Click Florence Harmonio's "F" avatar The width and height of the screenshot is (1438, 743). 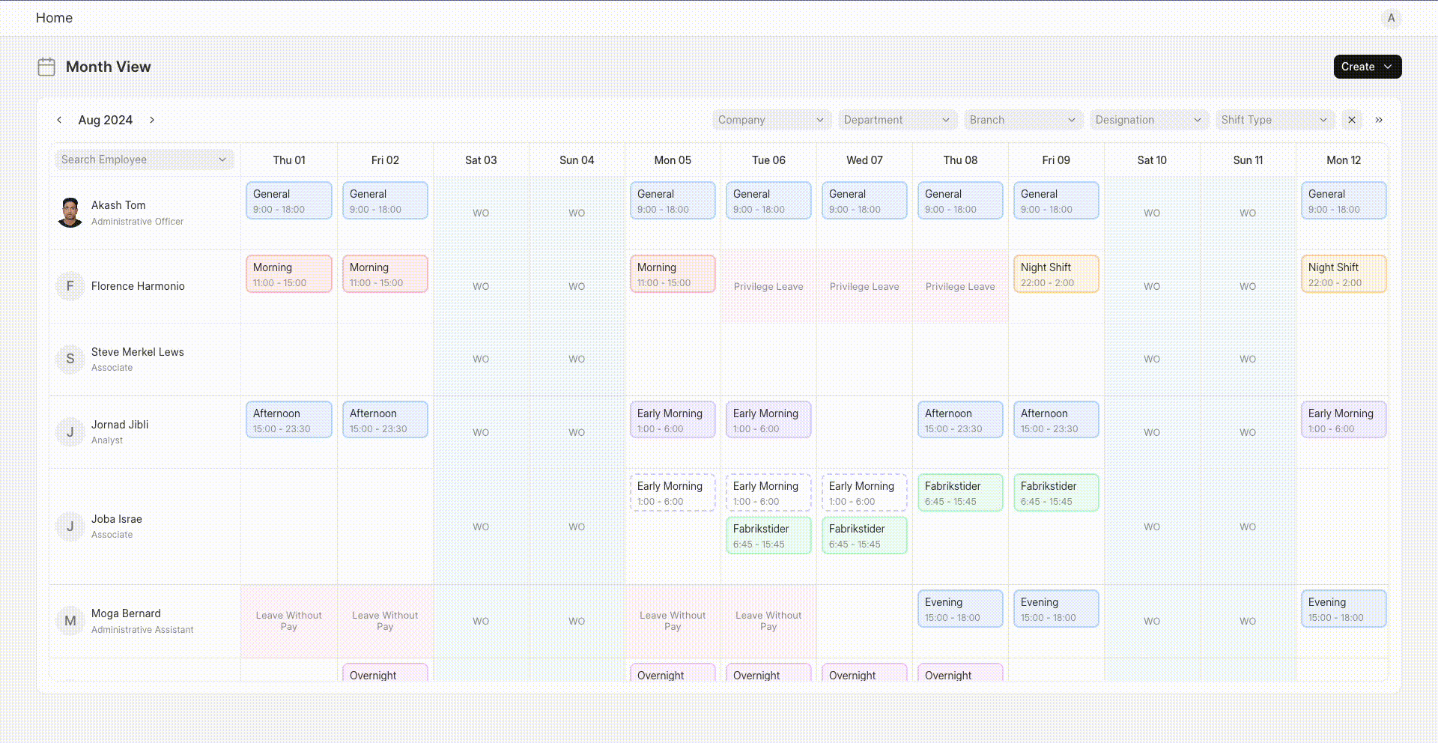pos(70,286)
